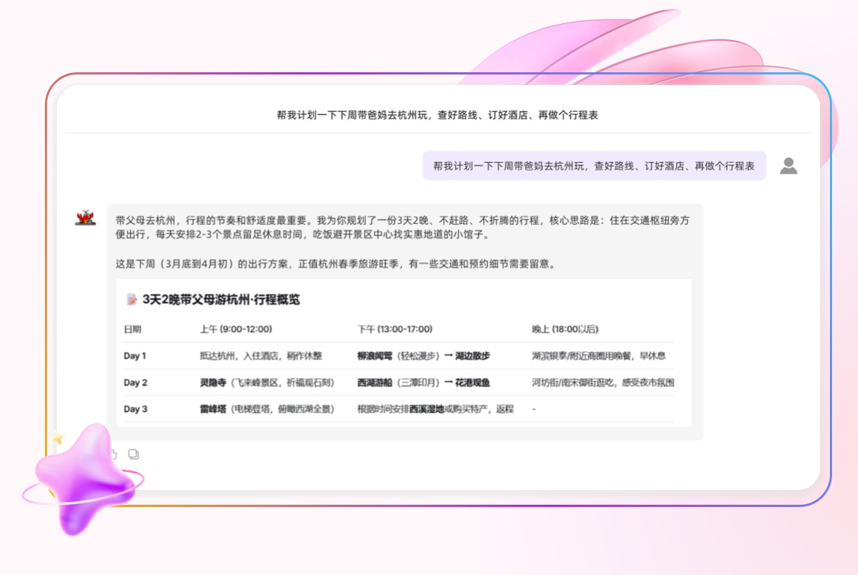The image size is (858, 575).
Task: Click the purple star decoration
Action: (83, 479)
